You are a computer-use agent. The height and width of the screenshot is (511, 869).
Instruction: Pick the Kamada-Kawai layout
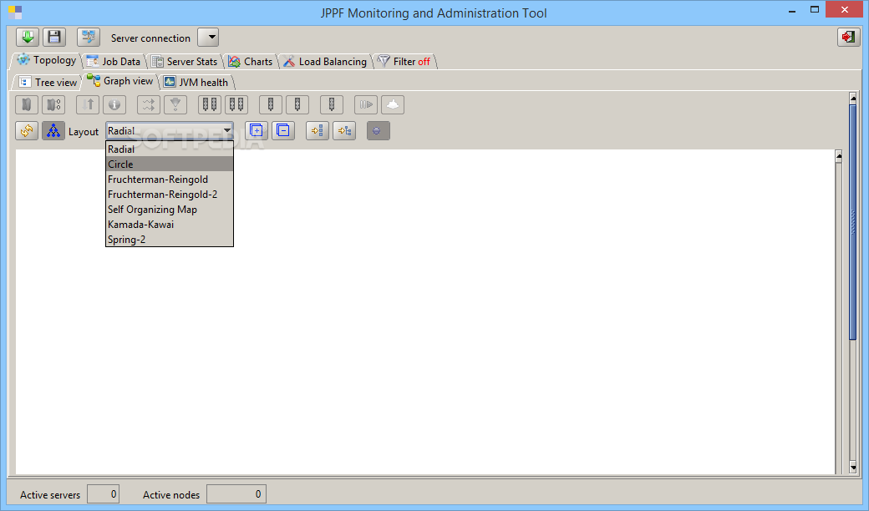coord(170,224)
